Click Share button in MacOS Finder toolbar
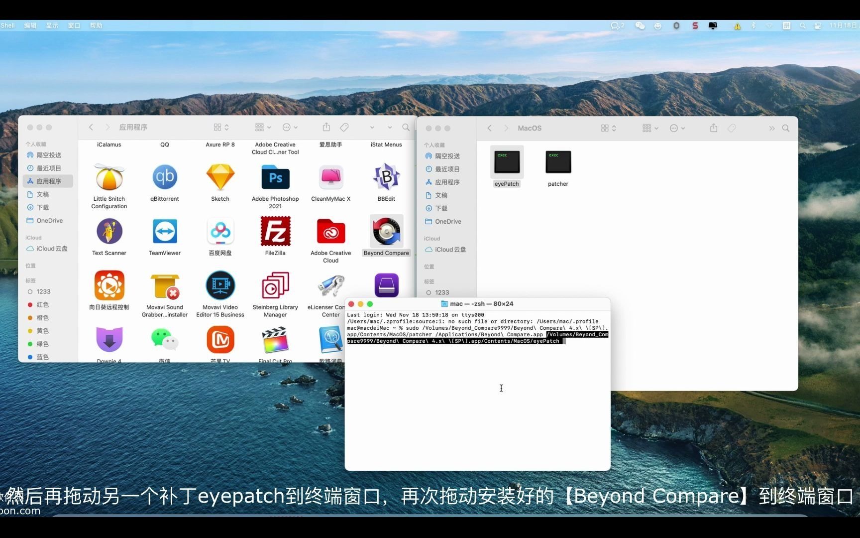This screenshot has width=860, height=538. point(713,128)
